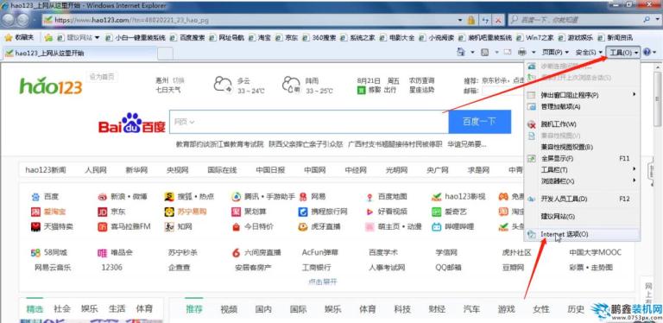Viewport: 663px width, 323px height.
Task: Click the 新浪·微博 site icon
Action: click(103, 197)
